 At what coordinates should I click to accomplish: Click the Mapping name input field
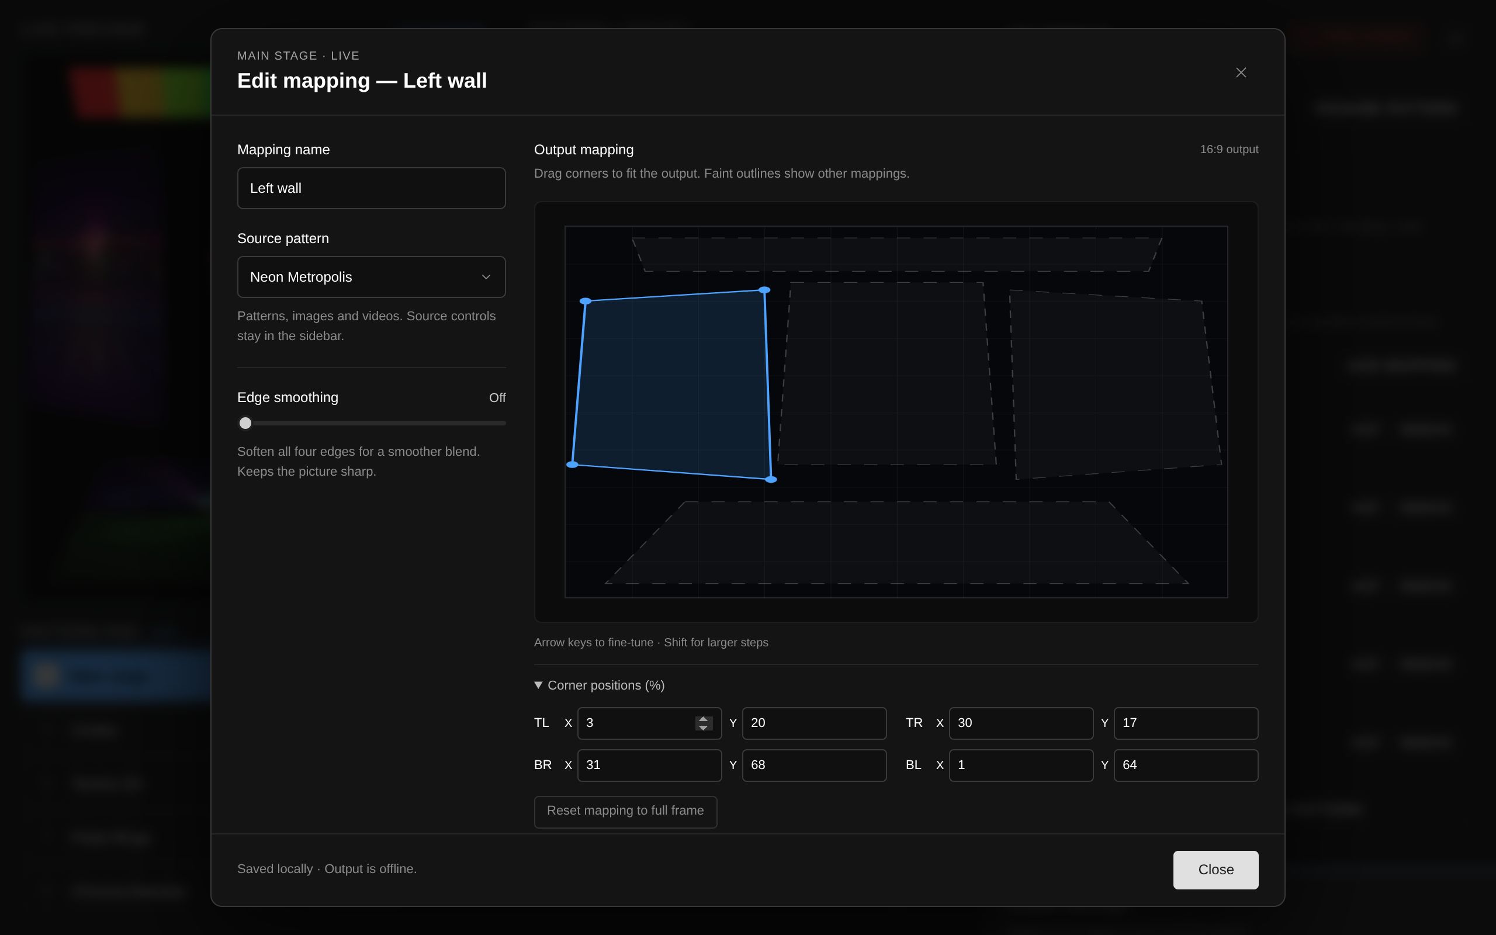372,188
